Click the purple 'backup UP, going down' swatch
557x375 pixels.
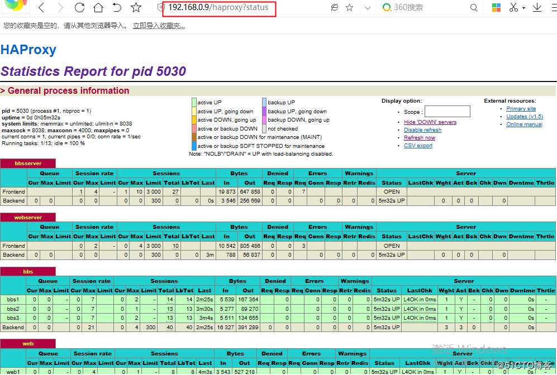click(x=264, y=111)
